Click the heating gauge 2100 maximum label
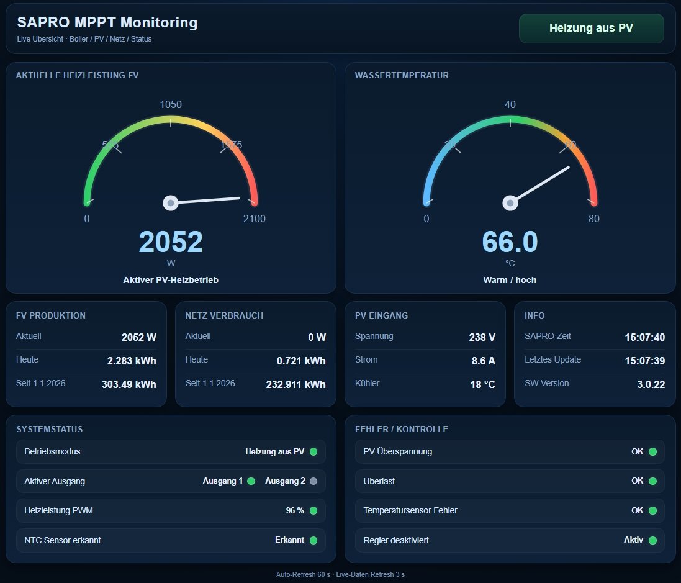The image size is (681, 583). pyautogui.click(x=255, y=219)
